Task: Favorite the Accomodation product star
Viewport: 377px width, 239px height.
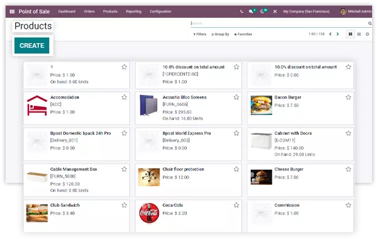Action: tap(124, 97)
